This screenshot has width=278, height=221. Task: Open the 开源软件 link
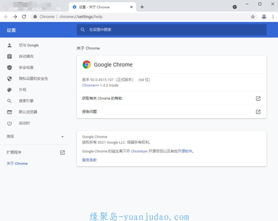coord(185,151)
